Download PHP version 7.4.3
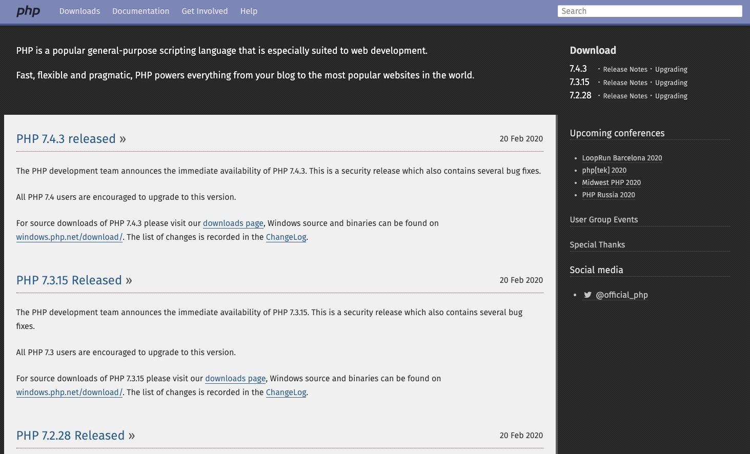This screenshot has height=454, width=750. click(578, 69)
